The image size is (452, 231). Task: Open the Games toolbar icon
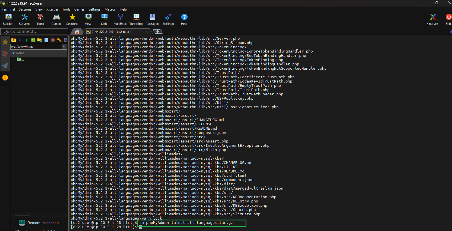[x=56, y=19]
